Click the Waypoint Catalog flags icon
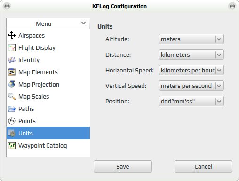The width and height of the screenshot is (239, 181). [12, 145]
